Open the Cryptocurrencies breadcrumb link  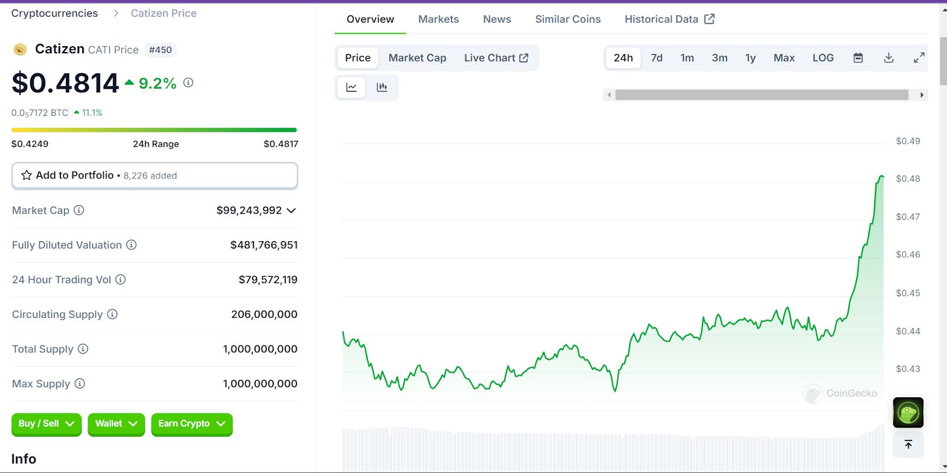pyautogui.click(x=54, y=14)
